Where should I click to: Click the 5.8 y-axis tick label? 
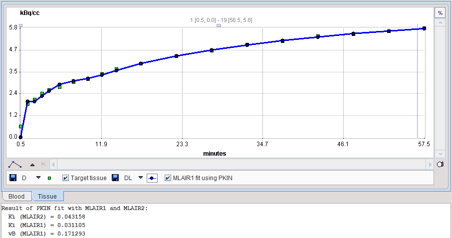click(x=13, y=27)
